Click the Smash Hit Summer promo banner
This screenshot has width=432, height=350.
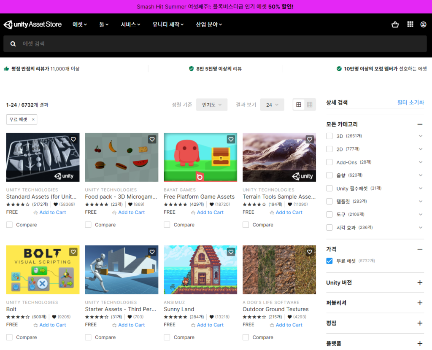(215, 7)
